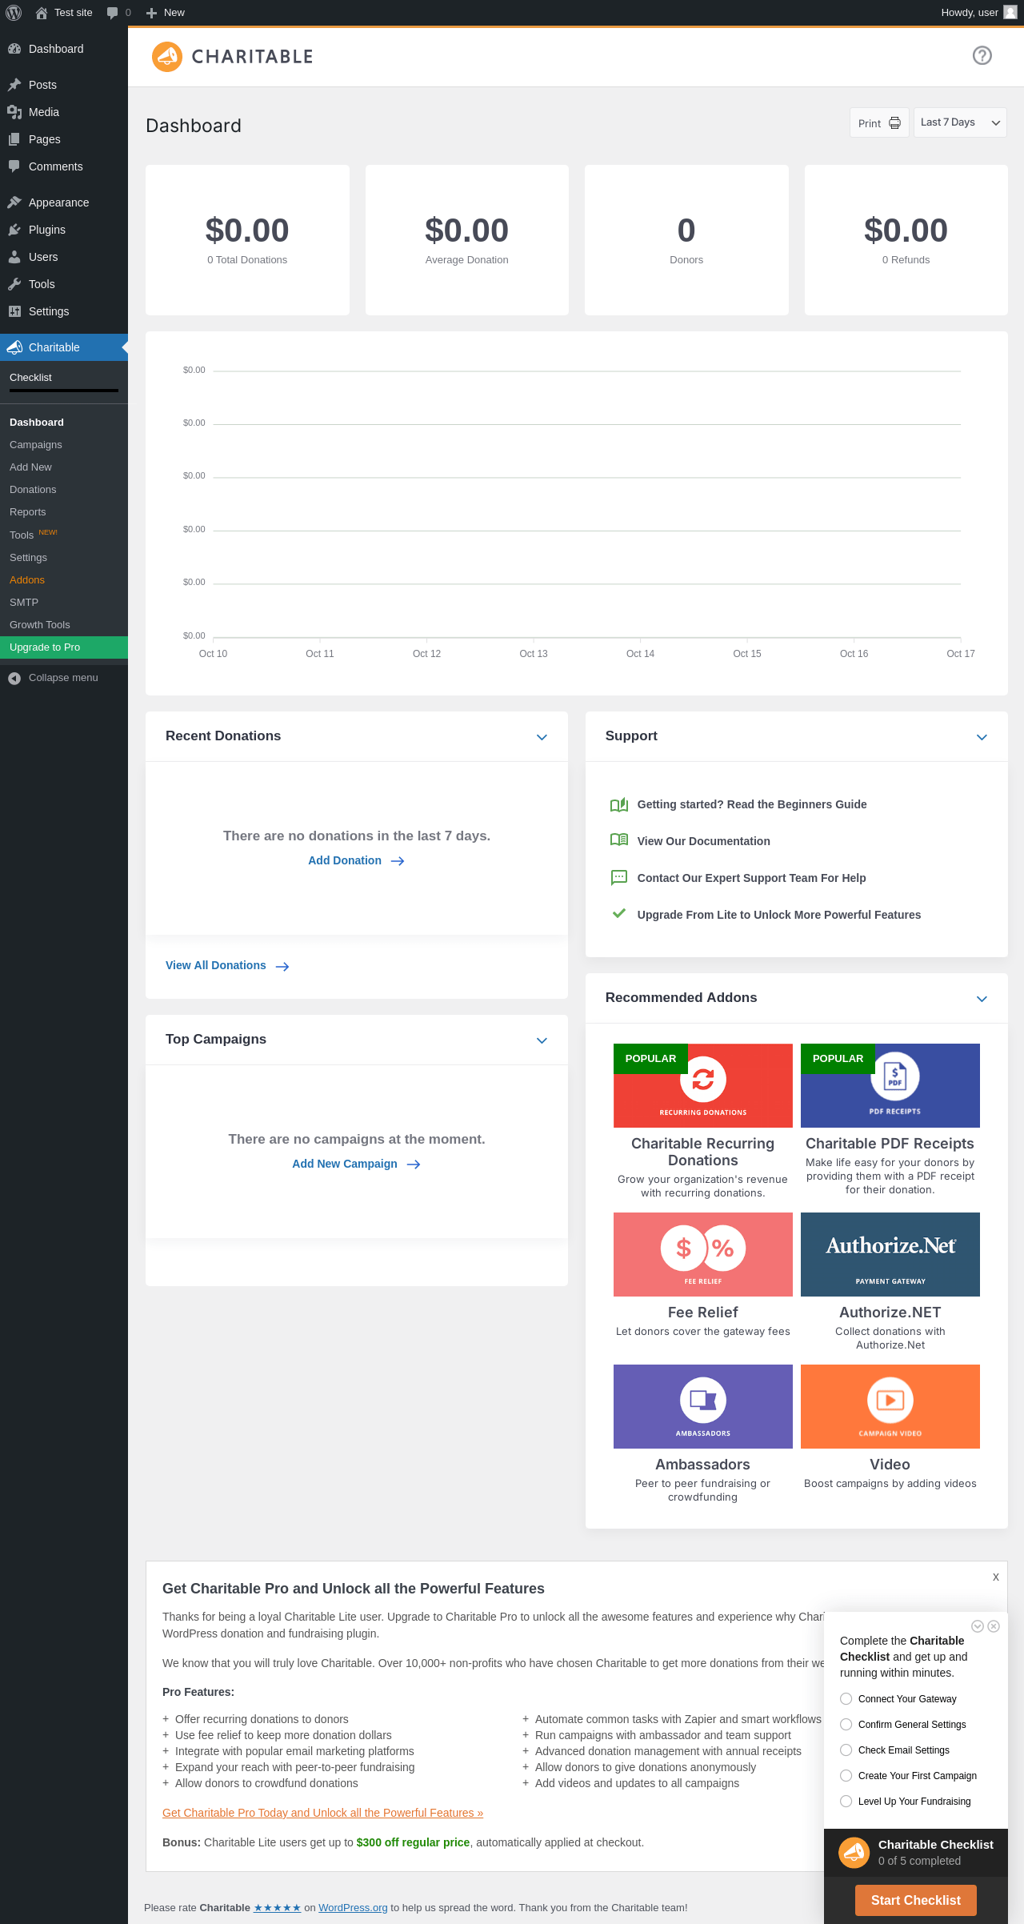Image resolution: width=1024 pixels, height=1924 pixels.
Task: Click View All Donations link
Action: pos(227,966)
